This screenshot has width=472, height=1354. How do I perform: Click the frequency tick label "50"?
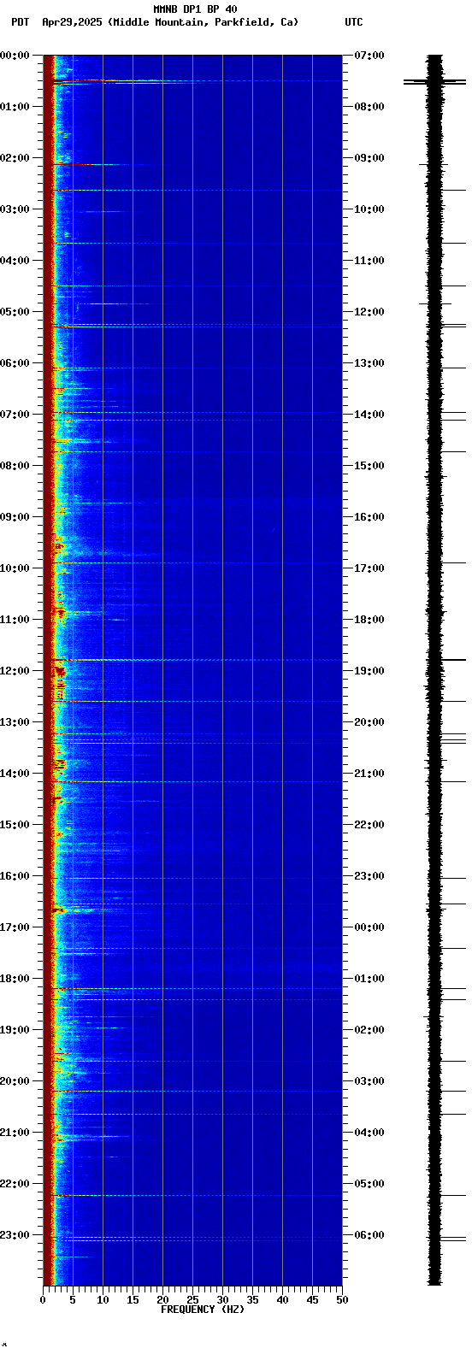coord(342,1300)
